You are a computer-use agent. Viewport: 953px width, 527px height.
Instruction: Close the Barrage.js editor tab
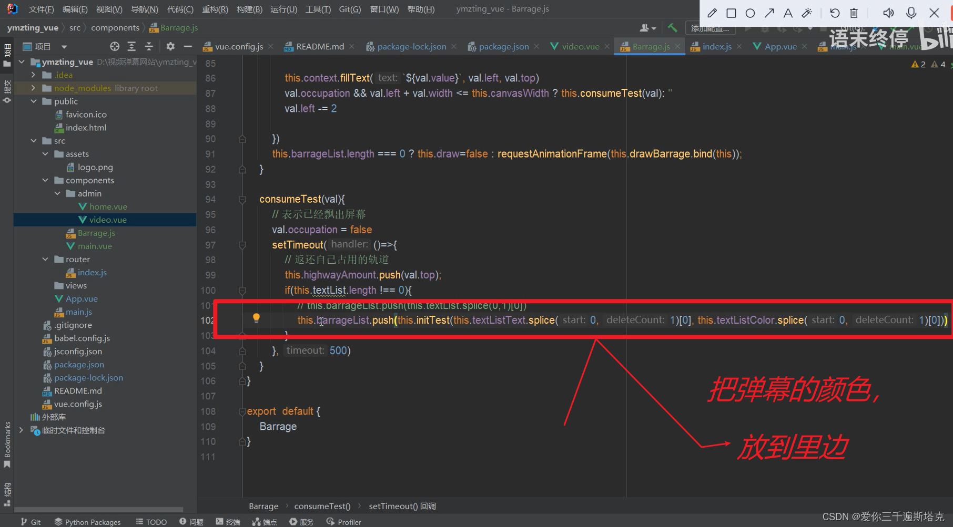(677, 47)
